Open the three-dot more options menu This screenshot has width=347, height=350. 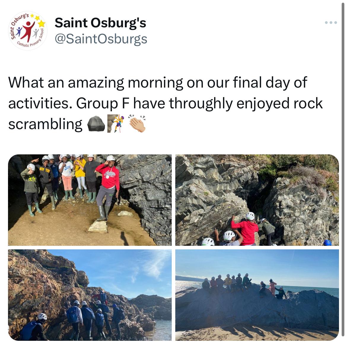pyautogui.click(x=331, y=23)
